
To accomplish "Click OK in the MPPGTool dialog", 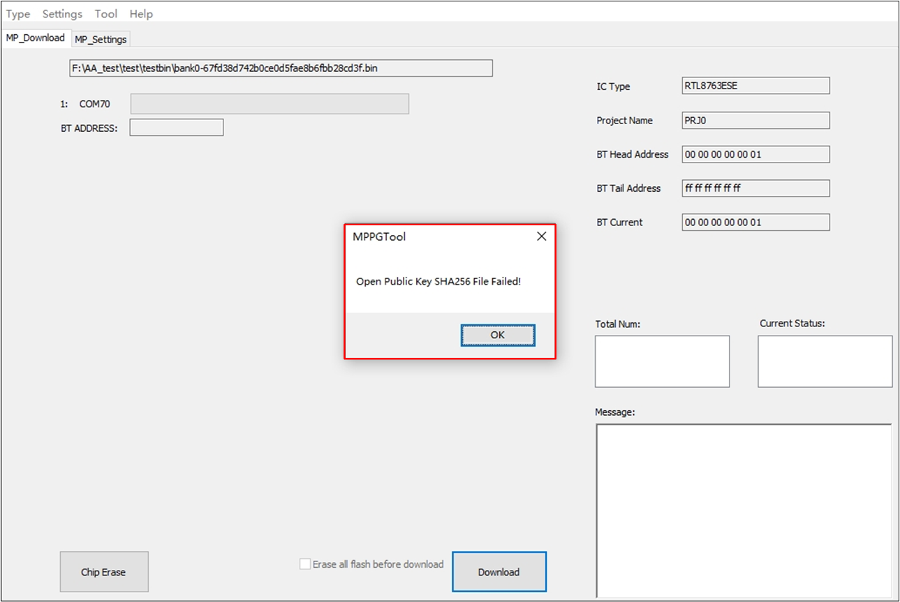I will (x=498, y=335).
